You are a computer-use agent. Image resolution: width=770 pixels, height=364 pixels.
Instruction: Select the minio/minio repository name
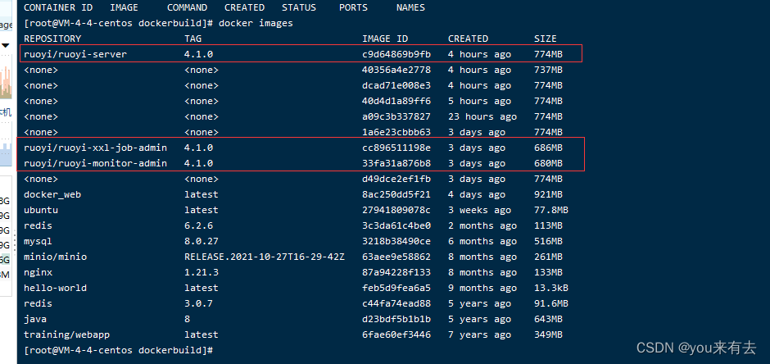pos(55,257)
